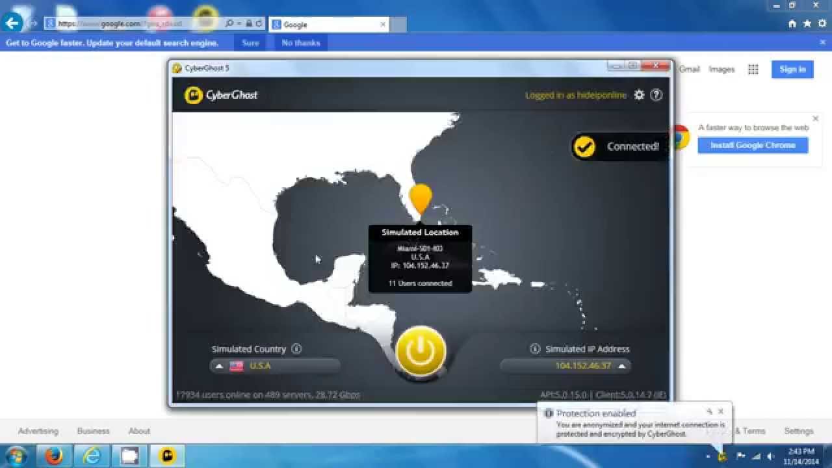
Task: Click 'No thanks' on search engine prompt
Action: (301, 43)
